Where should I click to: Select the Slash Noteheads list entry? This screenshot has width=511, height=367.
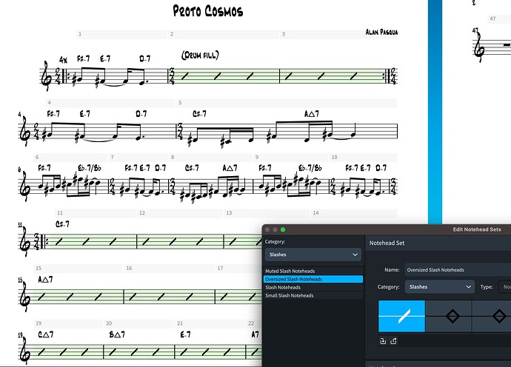coord(313,287)
